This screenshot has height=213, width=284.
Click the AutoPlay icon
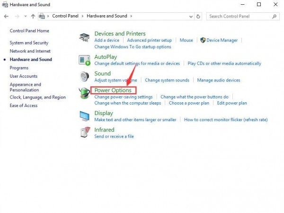tap(84, 60)
